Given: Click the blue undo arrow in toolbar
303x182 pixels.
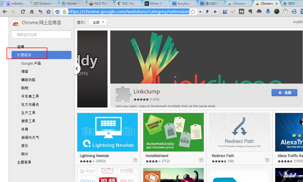Looking at the screenshot, I should coord(40,12).
